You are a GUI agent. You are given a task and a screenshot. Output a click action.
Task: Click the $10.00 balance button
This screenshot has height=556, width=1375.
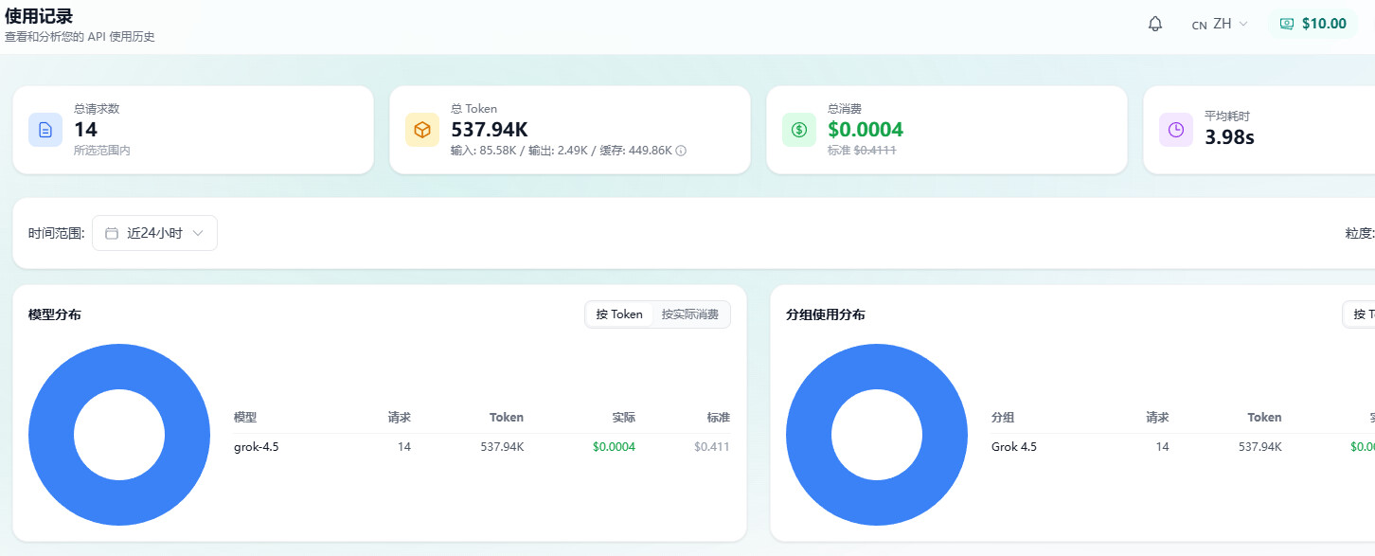[x=1313, y=24]
